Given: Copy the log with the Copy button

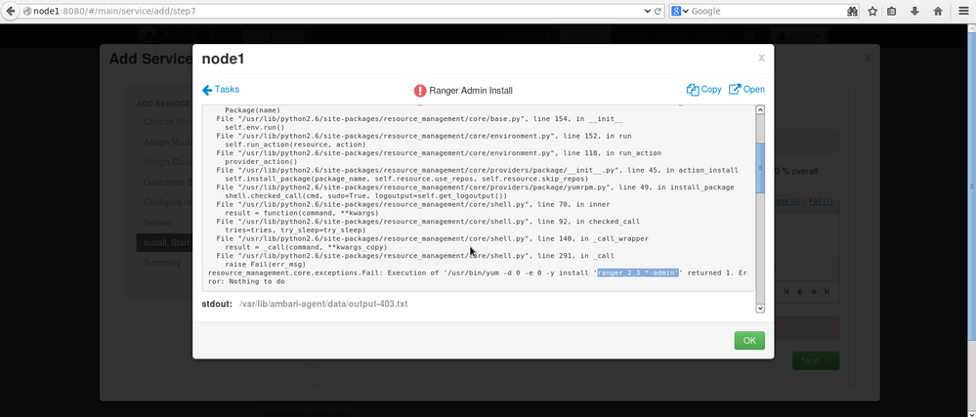Looking at the screenshot, I should [704, 90].
